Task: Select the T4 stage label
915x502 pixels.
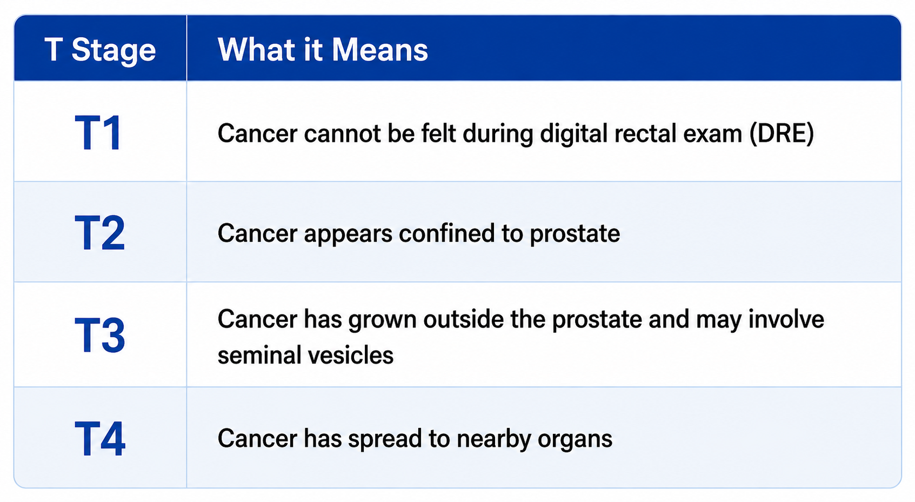Action: (100, 438)
